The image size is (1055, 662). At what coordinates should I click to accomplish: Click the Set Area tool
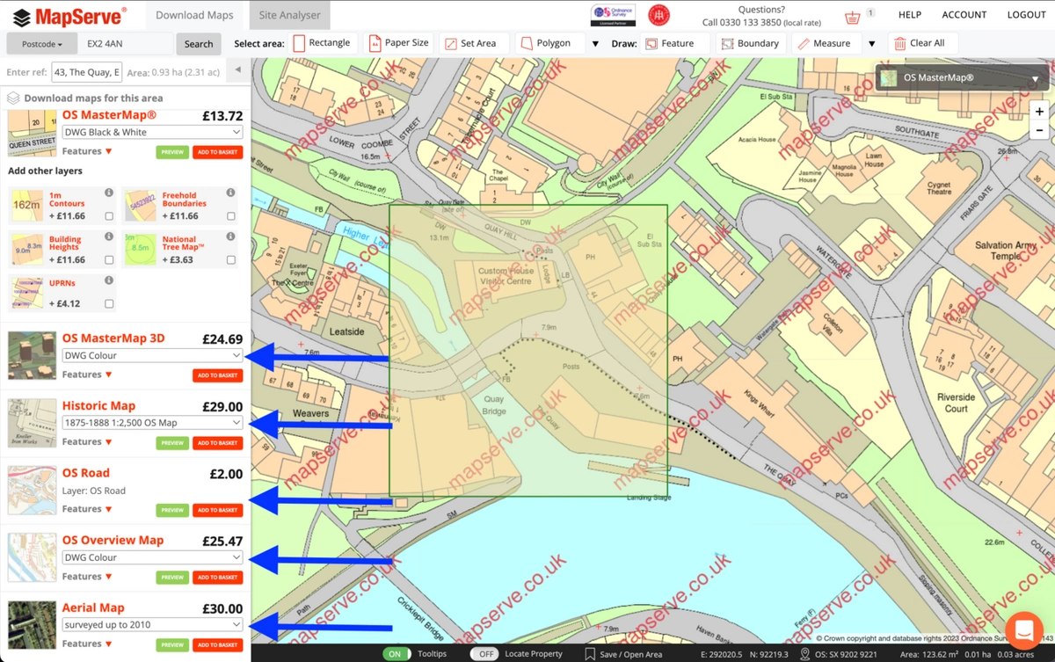point(472,42)
